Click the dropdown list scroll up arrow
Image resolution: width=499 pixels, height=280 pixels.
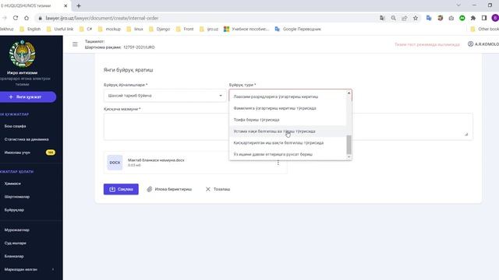pos(349,93)
